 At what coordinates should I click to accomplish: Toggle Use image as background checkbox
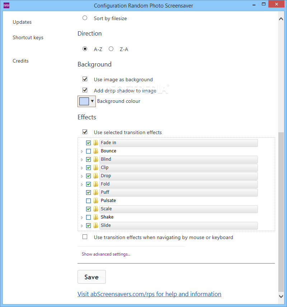[85, 79]
